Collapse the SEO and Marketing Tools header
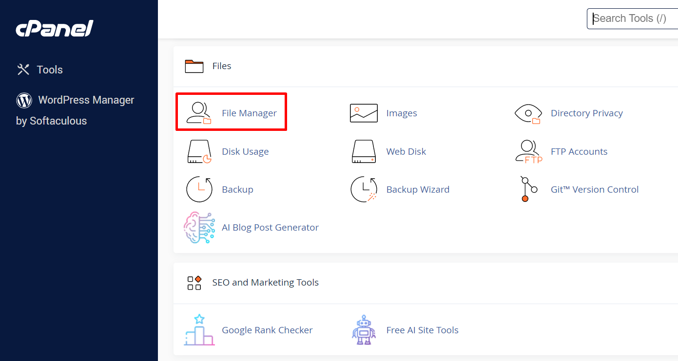Screen dimensions: 678x361 click(x=426, y=283)
